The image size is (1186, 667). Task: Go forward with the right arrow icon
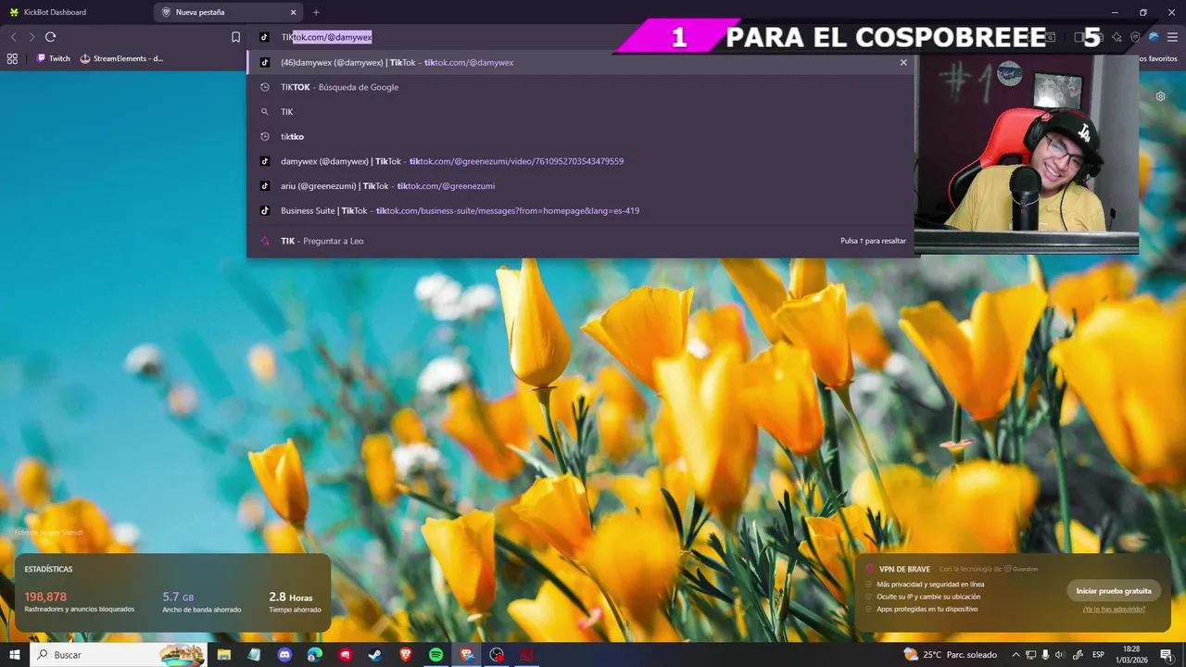[32, 37]
